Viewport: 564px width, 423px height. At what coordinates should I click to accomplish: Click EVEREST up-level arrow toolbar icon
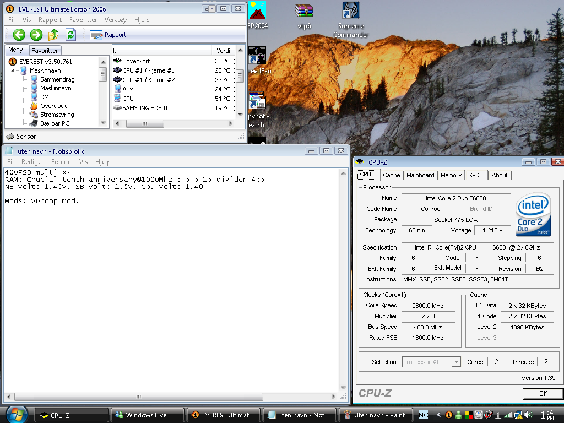point(53,35)
